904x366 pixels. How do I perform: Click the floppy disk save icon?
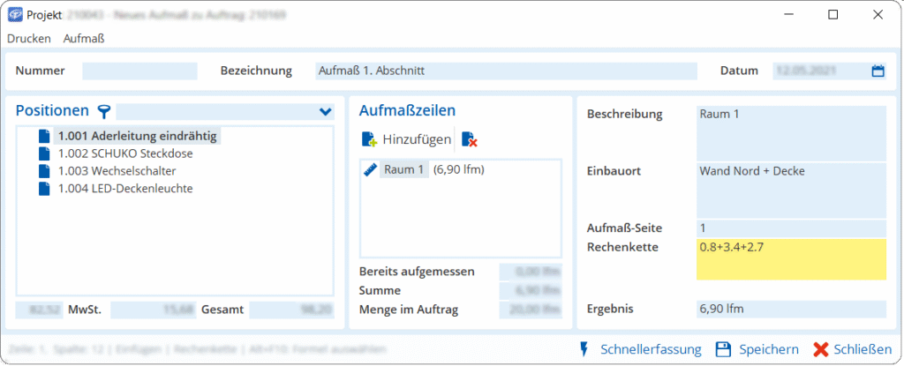(723, 349)
